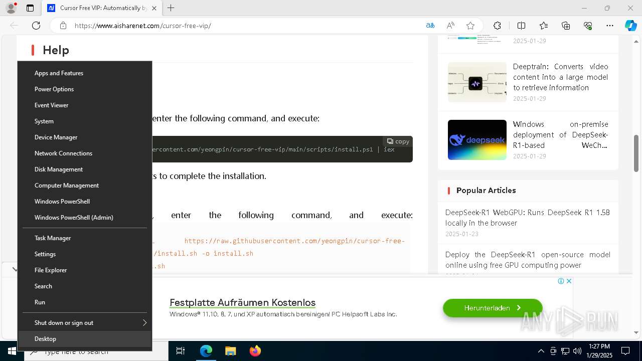Image resolution: width=642 pixels, height=361 pixels.
Task: Collapse the bottom ad chevron
Action: [x=14, y=269]
